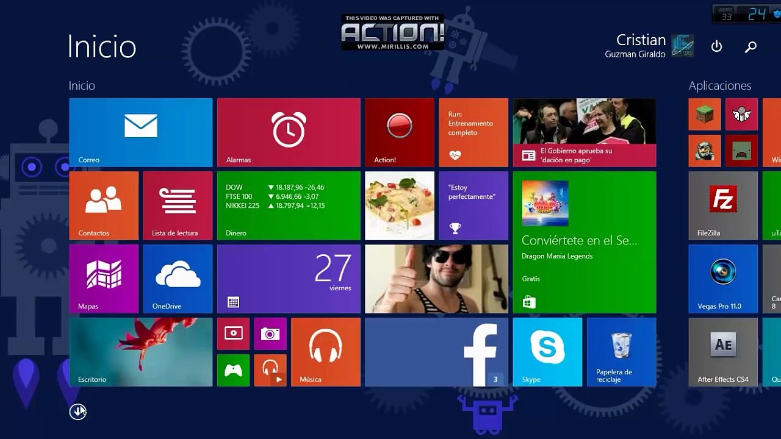Click the large Inicio title
The width and height of the screenshot is (781, 439).
[x=101, y=47]
